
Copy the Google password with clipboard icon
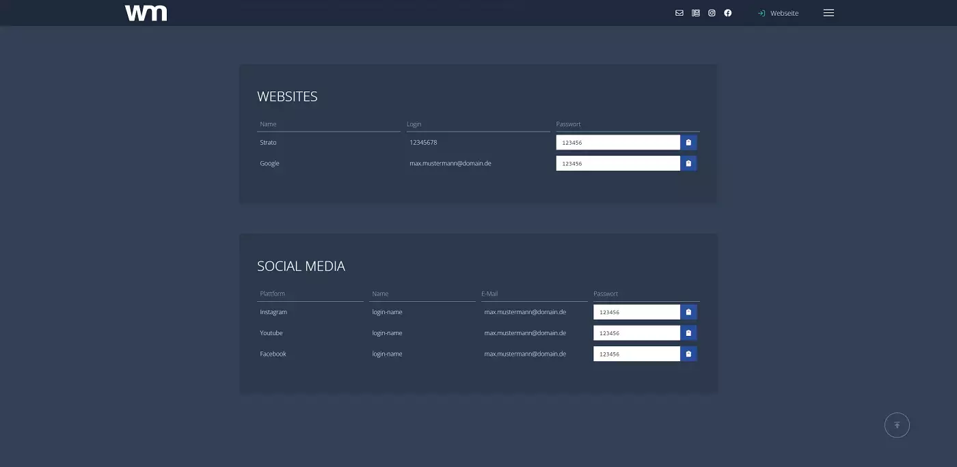tap(688, 164)
